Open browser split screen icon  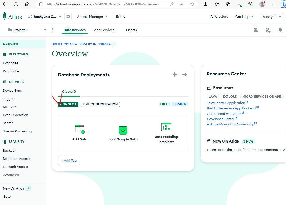pyautogui.click(x=205, y=4)
